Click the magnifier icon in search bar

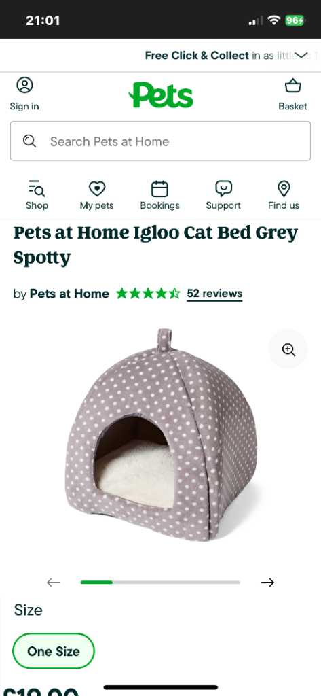point(30,141)
